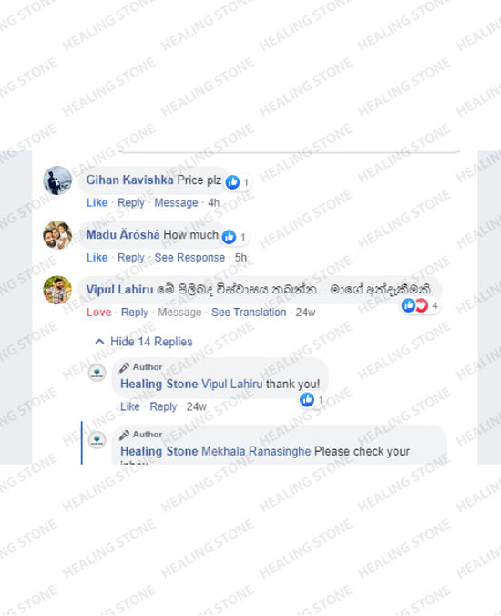Click the Vipul Lahiru mention in Healing Stone reply
Image resolution: width=501 pixels, height=616 pixels.
[231, 384]
